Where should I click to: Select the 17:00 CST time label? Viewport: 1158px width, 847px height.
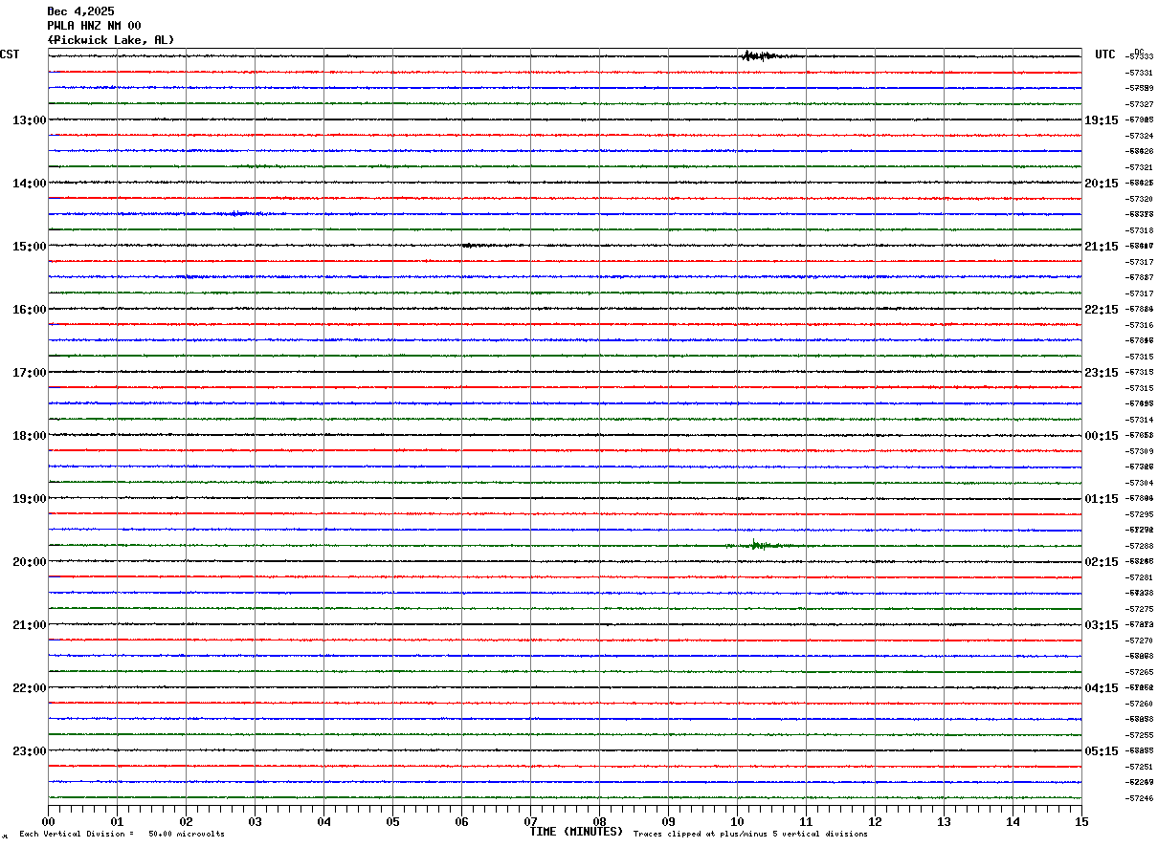pos(29,373)
